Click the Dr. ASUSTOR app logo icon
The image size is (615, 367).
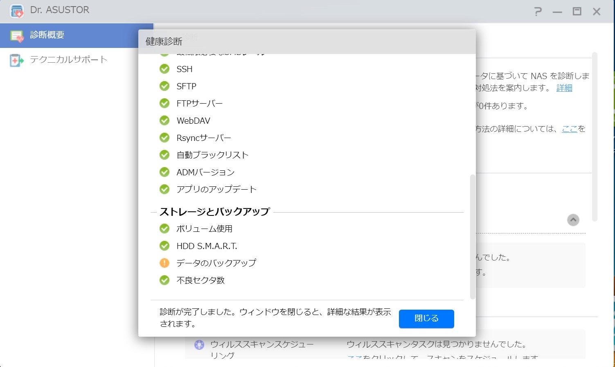[x=17, y=11]
